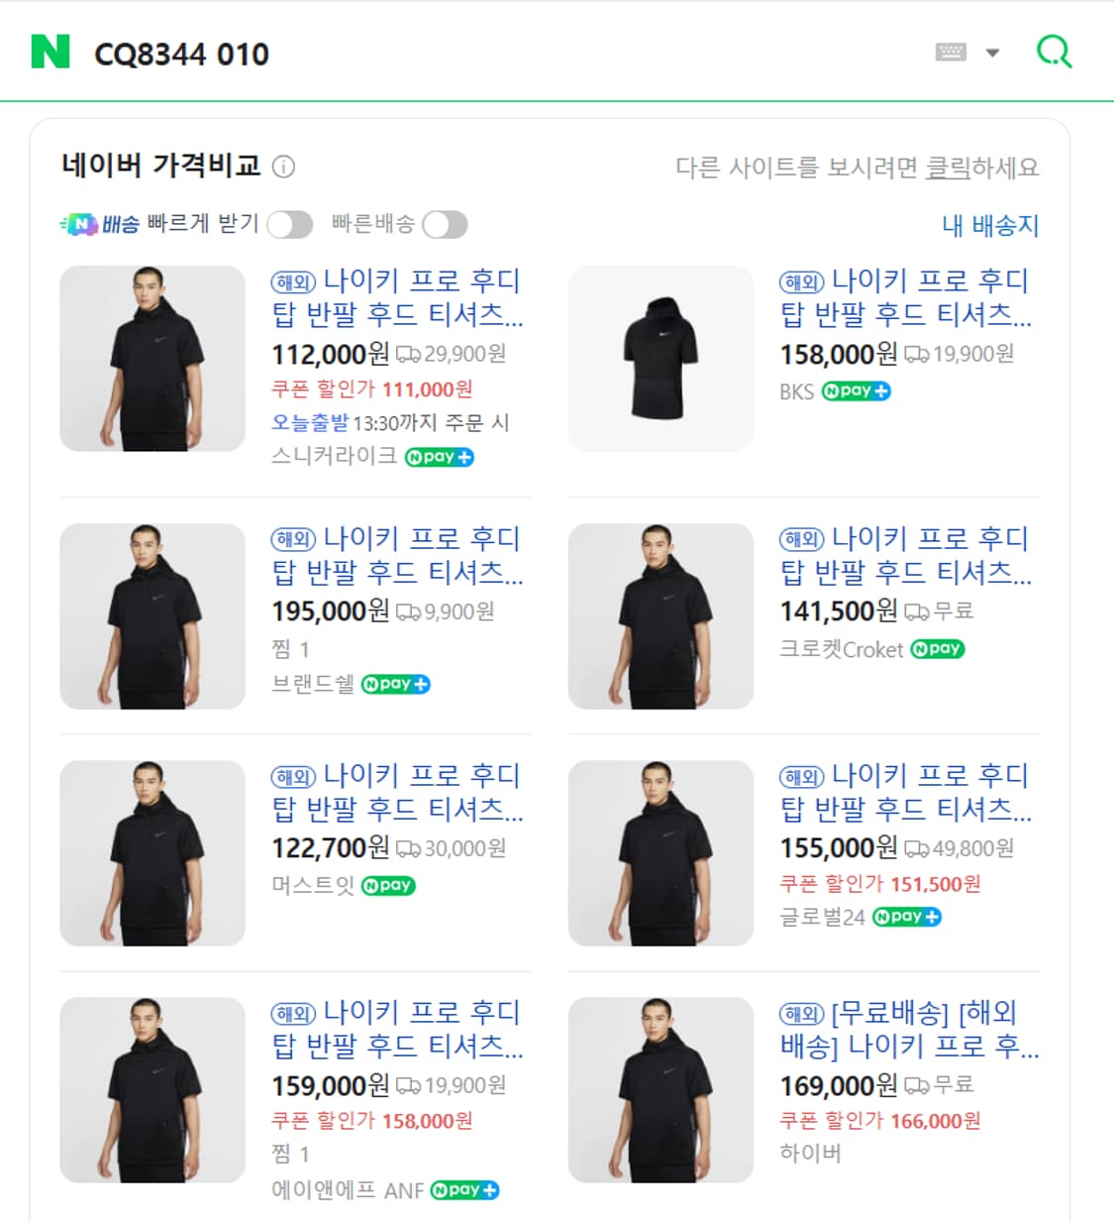
Task: Open the on-screen keyboard icon
Action: click(951, 52)
